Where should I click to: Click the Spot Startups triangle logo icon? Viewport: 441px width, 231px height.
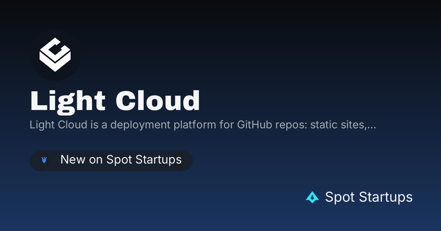click(312, 197)
